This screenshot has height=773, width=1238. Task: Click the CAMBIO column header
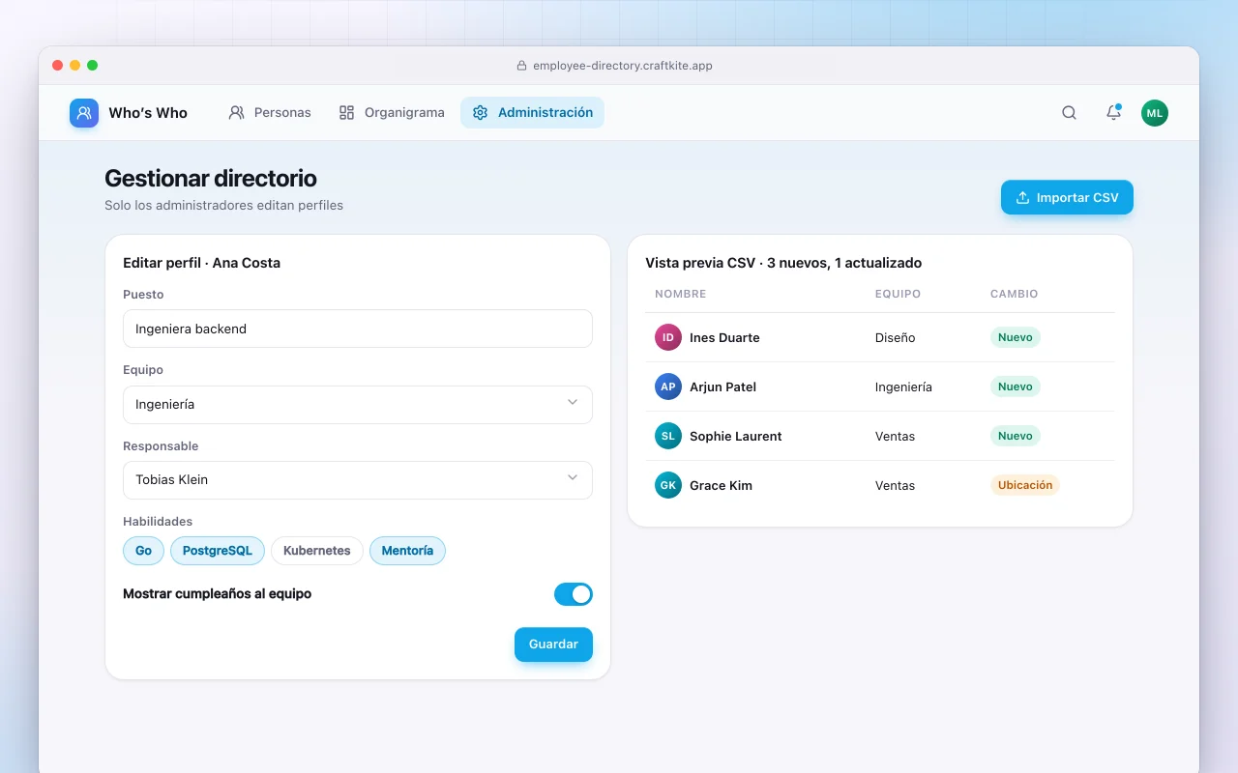[x=1014, y=294]
